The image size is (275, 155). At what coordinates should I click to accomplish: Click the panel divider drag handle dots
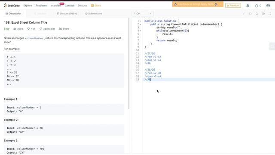pos(131,75)
